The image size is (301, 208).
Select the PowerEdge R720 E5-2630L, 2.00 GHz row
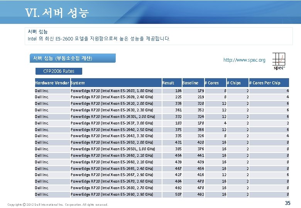162,116
